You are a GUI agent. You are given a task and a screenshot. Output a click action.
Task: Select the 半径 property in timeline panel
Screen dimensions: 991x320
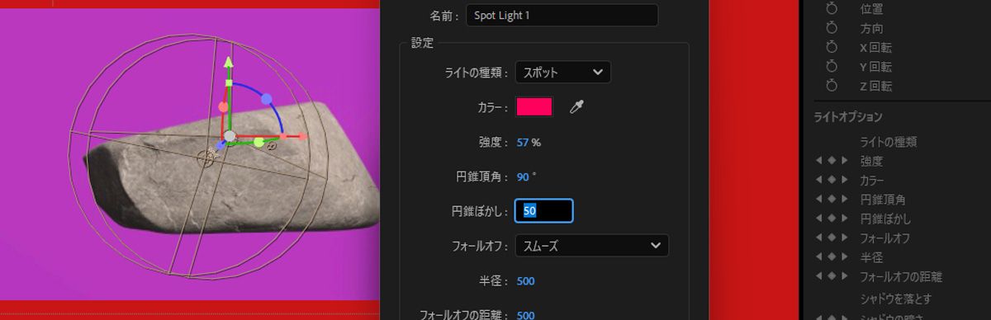coord(871,256)
